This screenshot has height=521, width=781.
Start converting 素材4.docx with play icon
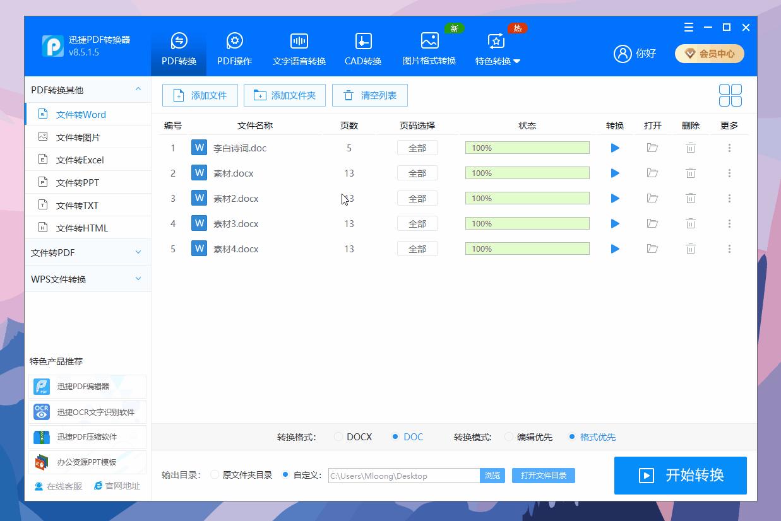click(x=615, y=249)
